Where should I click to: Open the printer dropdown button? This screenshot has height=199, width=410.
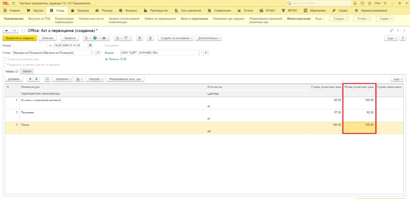coord(105,38)
